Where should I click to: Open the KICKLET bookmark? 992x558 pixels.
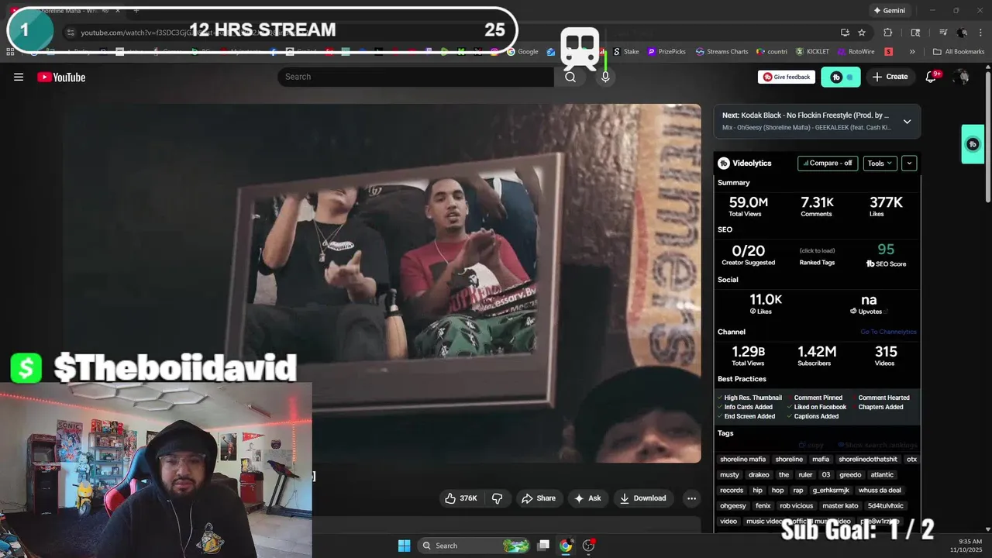[x=812, y=52]
